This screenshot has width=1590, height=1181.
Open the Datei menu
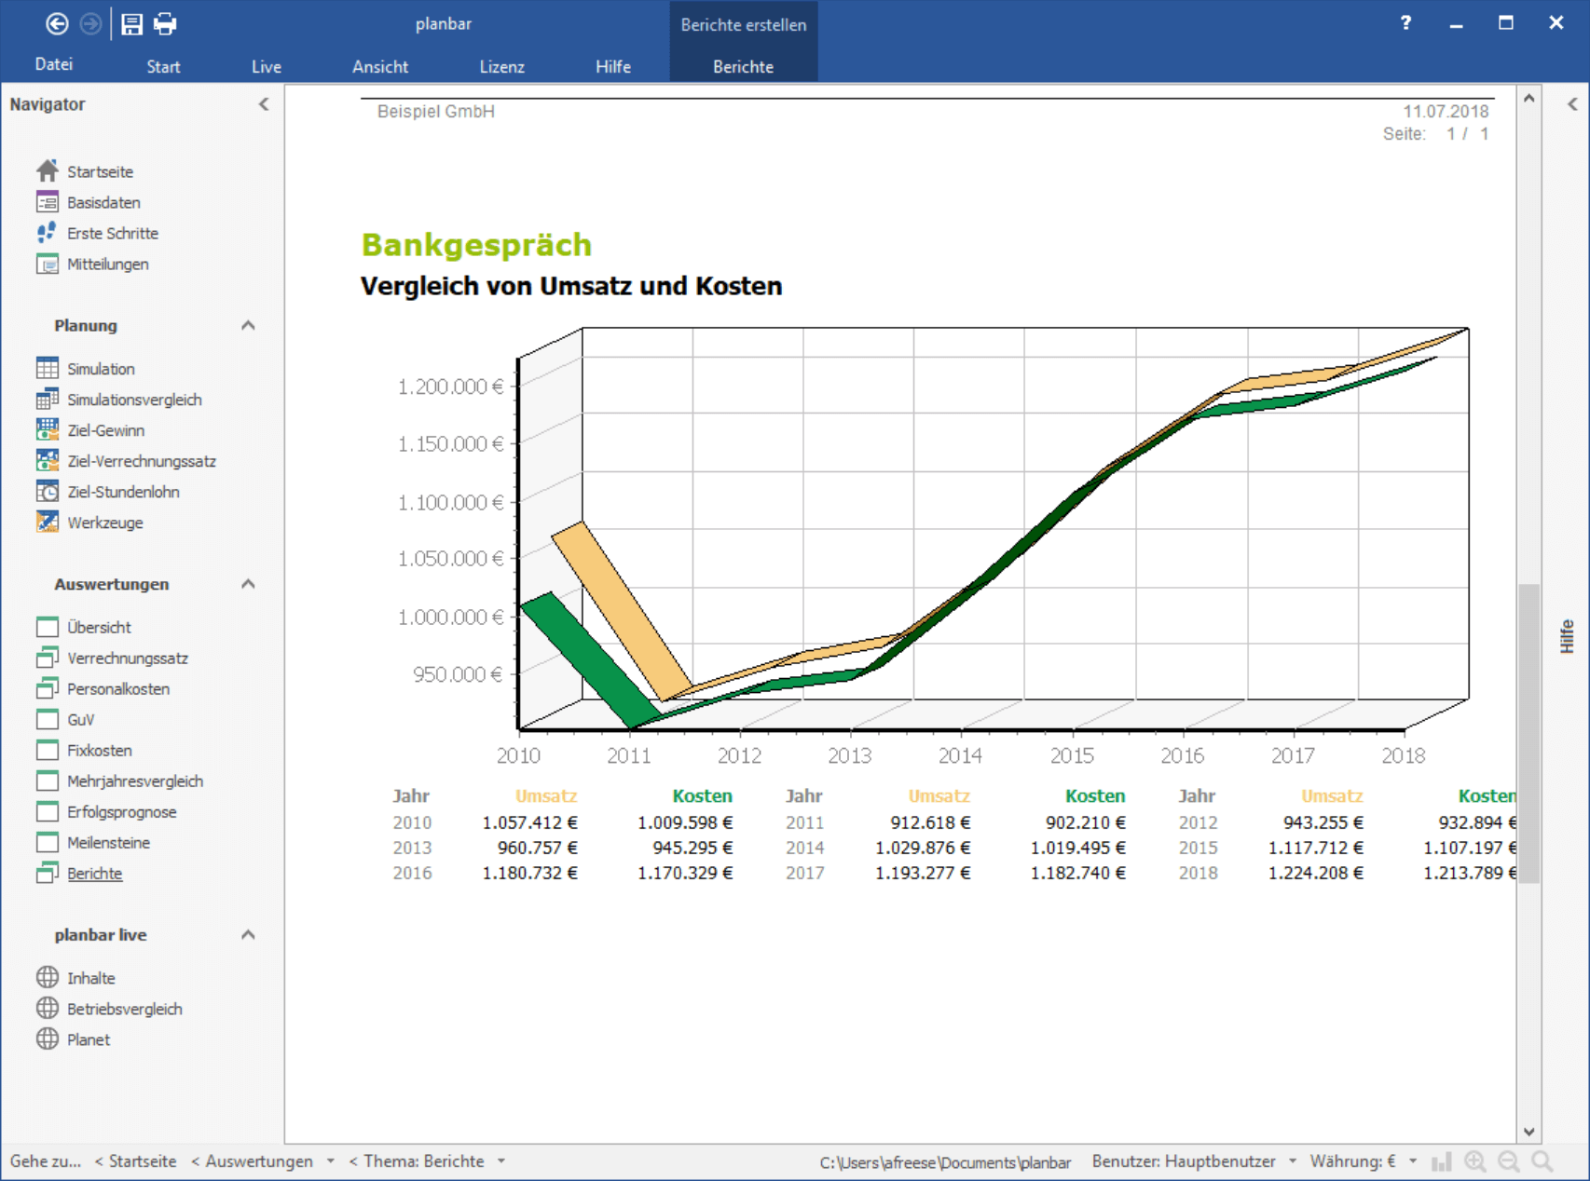point(54,64)
